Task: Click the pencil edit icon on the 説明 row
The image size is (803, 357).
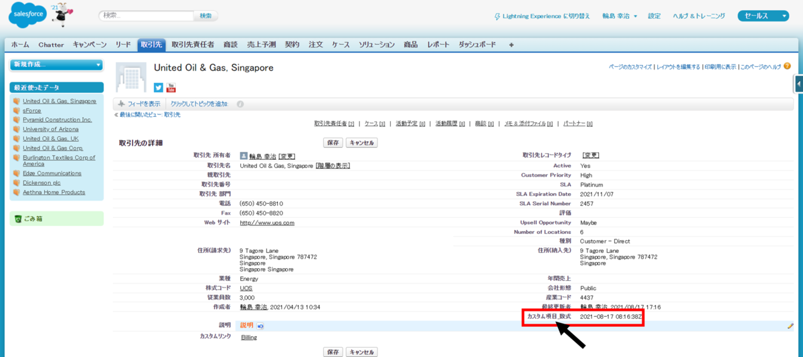Action: [x=790, y=326]
